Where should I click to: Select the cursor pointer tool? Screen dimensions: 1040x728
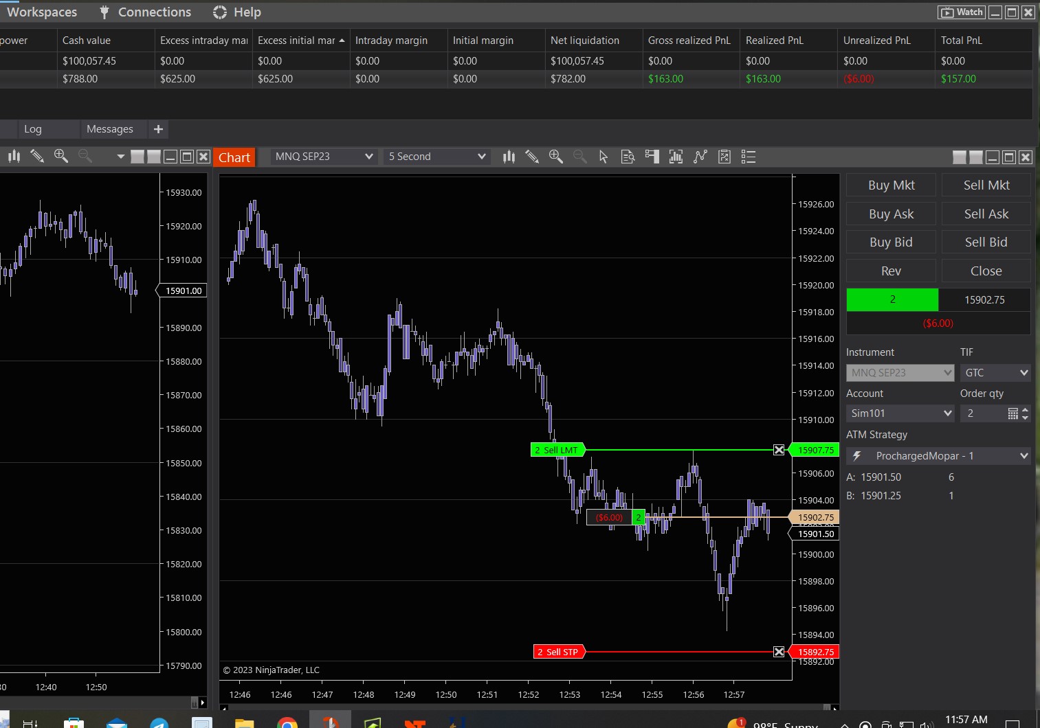[604, 157]
